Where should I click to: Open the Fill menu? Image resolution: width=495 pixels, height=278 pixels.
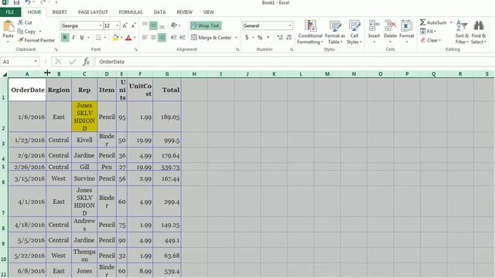tap(428, 31)
